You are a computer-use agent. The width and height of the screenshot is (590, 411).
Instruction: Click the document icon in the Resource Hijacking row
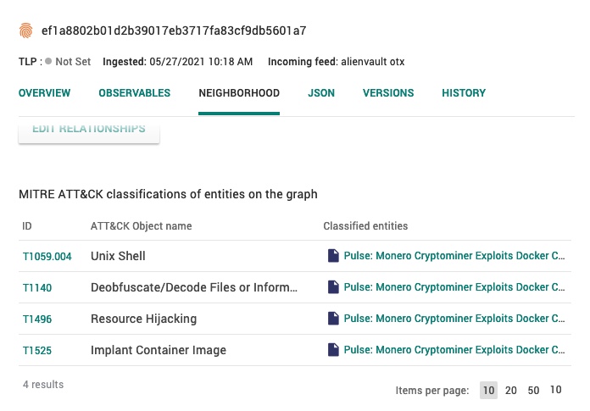point(333,319)
